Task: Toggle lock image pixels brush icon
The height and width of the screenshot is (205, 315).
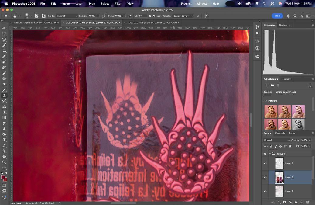Action: coord(276,146)
